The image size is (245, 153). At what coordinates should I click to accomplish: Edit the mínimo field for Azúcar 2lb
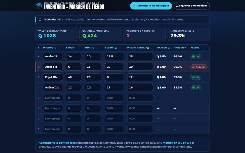pyautogui.click(x=93, y=87)
